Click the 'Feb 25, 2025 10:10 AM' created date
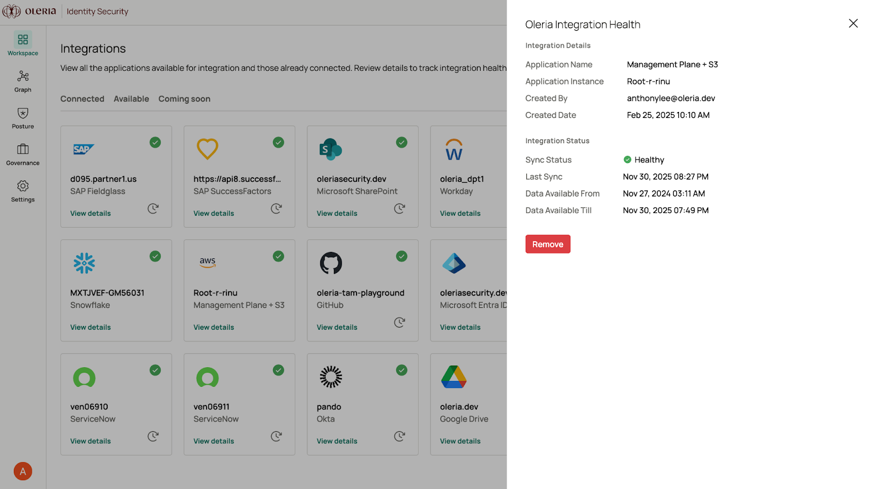 (668, 115)
